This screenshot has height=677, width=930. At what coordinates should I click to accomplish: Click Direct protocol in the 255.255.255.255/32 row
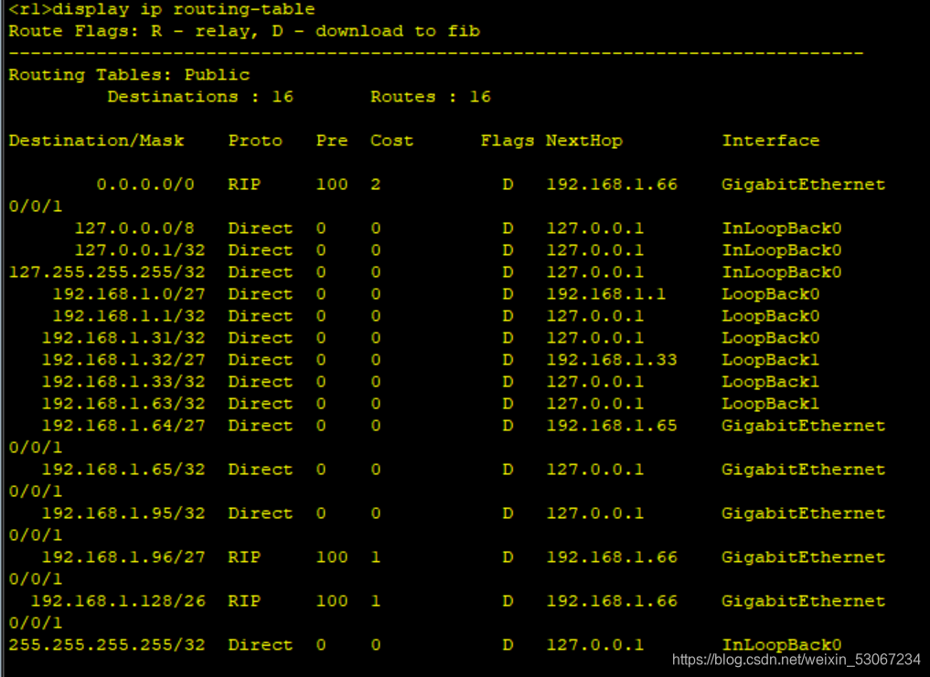(261, 645)
